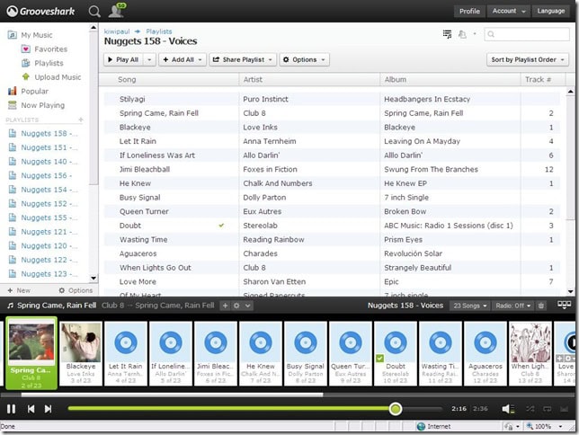Toggle queue size icon at far right
This screenshot has width=579, height=435.
pyautogui.click(x=565, y=305)
